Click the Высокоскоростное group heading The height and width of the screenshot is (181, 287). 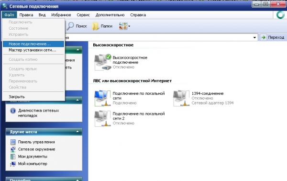(x=113, y=45)
